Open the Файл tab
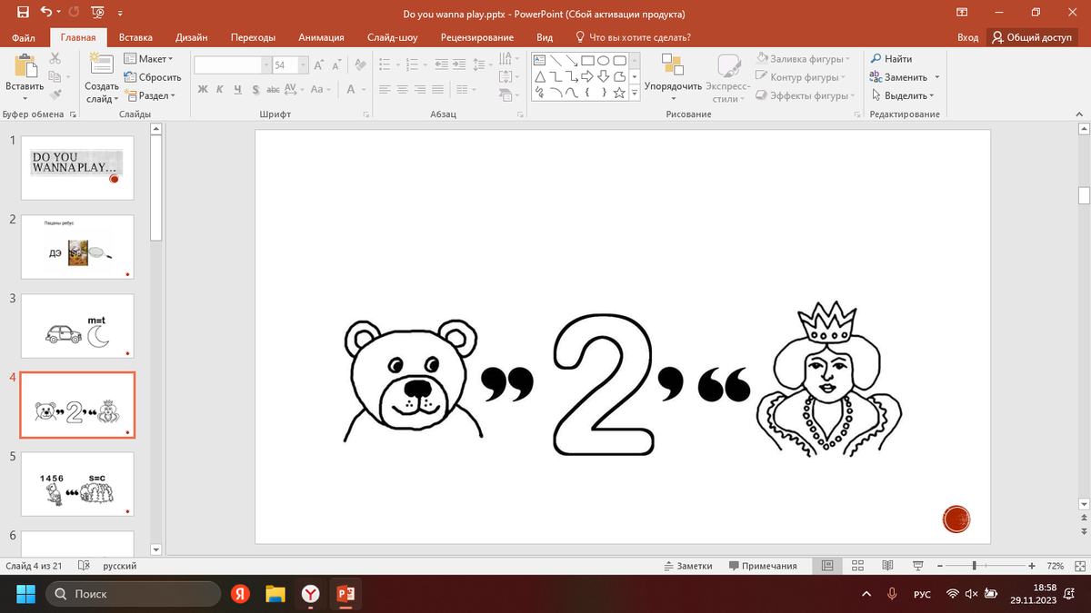1091x613 pixels. (25, 37)
